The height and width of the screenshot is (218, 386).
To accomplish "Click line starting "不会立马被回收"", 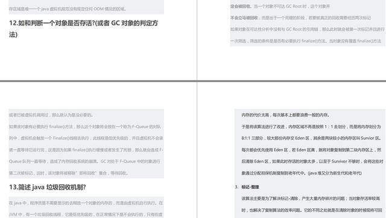I will (300, 18).
